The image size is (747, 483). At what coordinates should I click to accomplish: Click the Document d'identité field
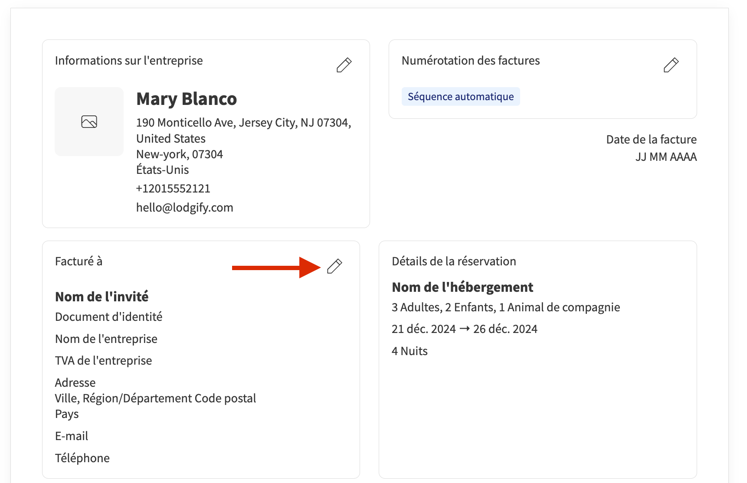tap(109, 317)
